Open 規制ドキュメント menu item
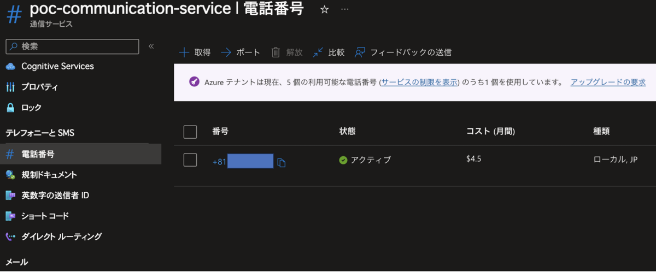Screen dimensions: 656x272 point(49,175)
